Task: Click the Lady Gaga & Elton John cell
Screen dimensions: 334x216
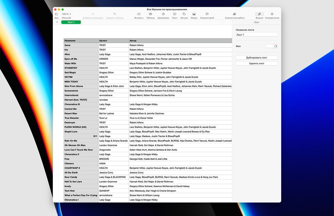Action: click(113, 86)
